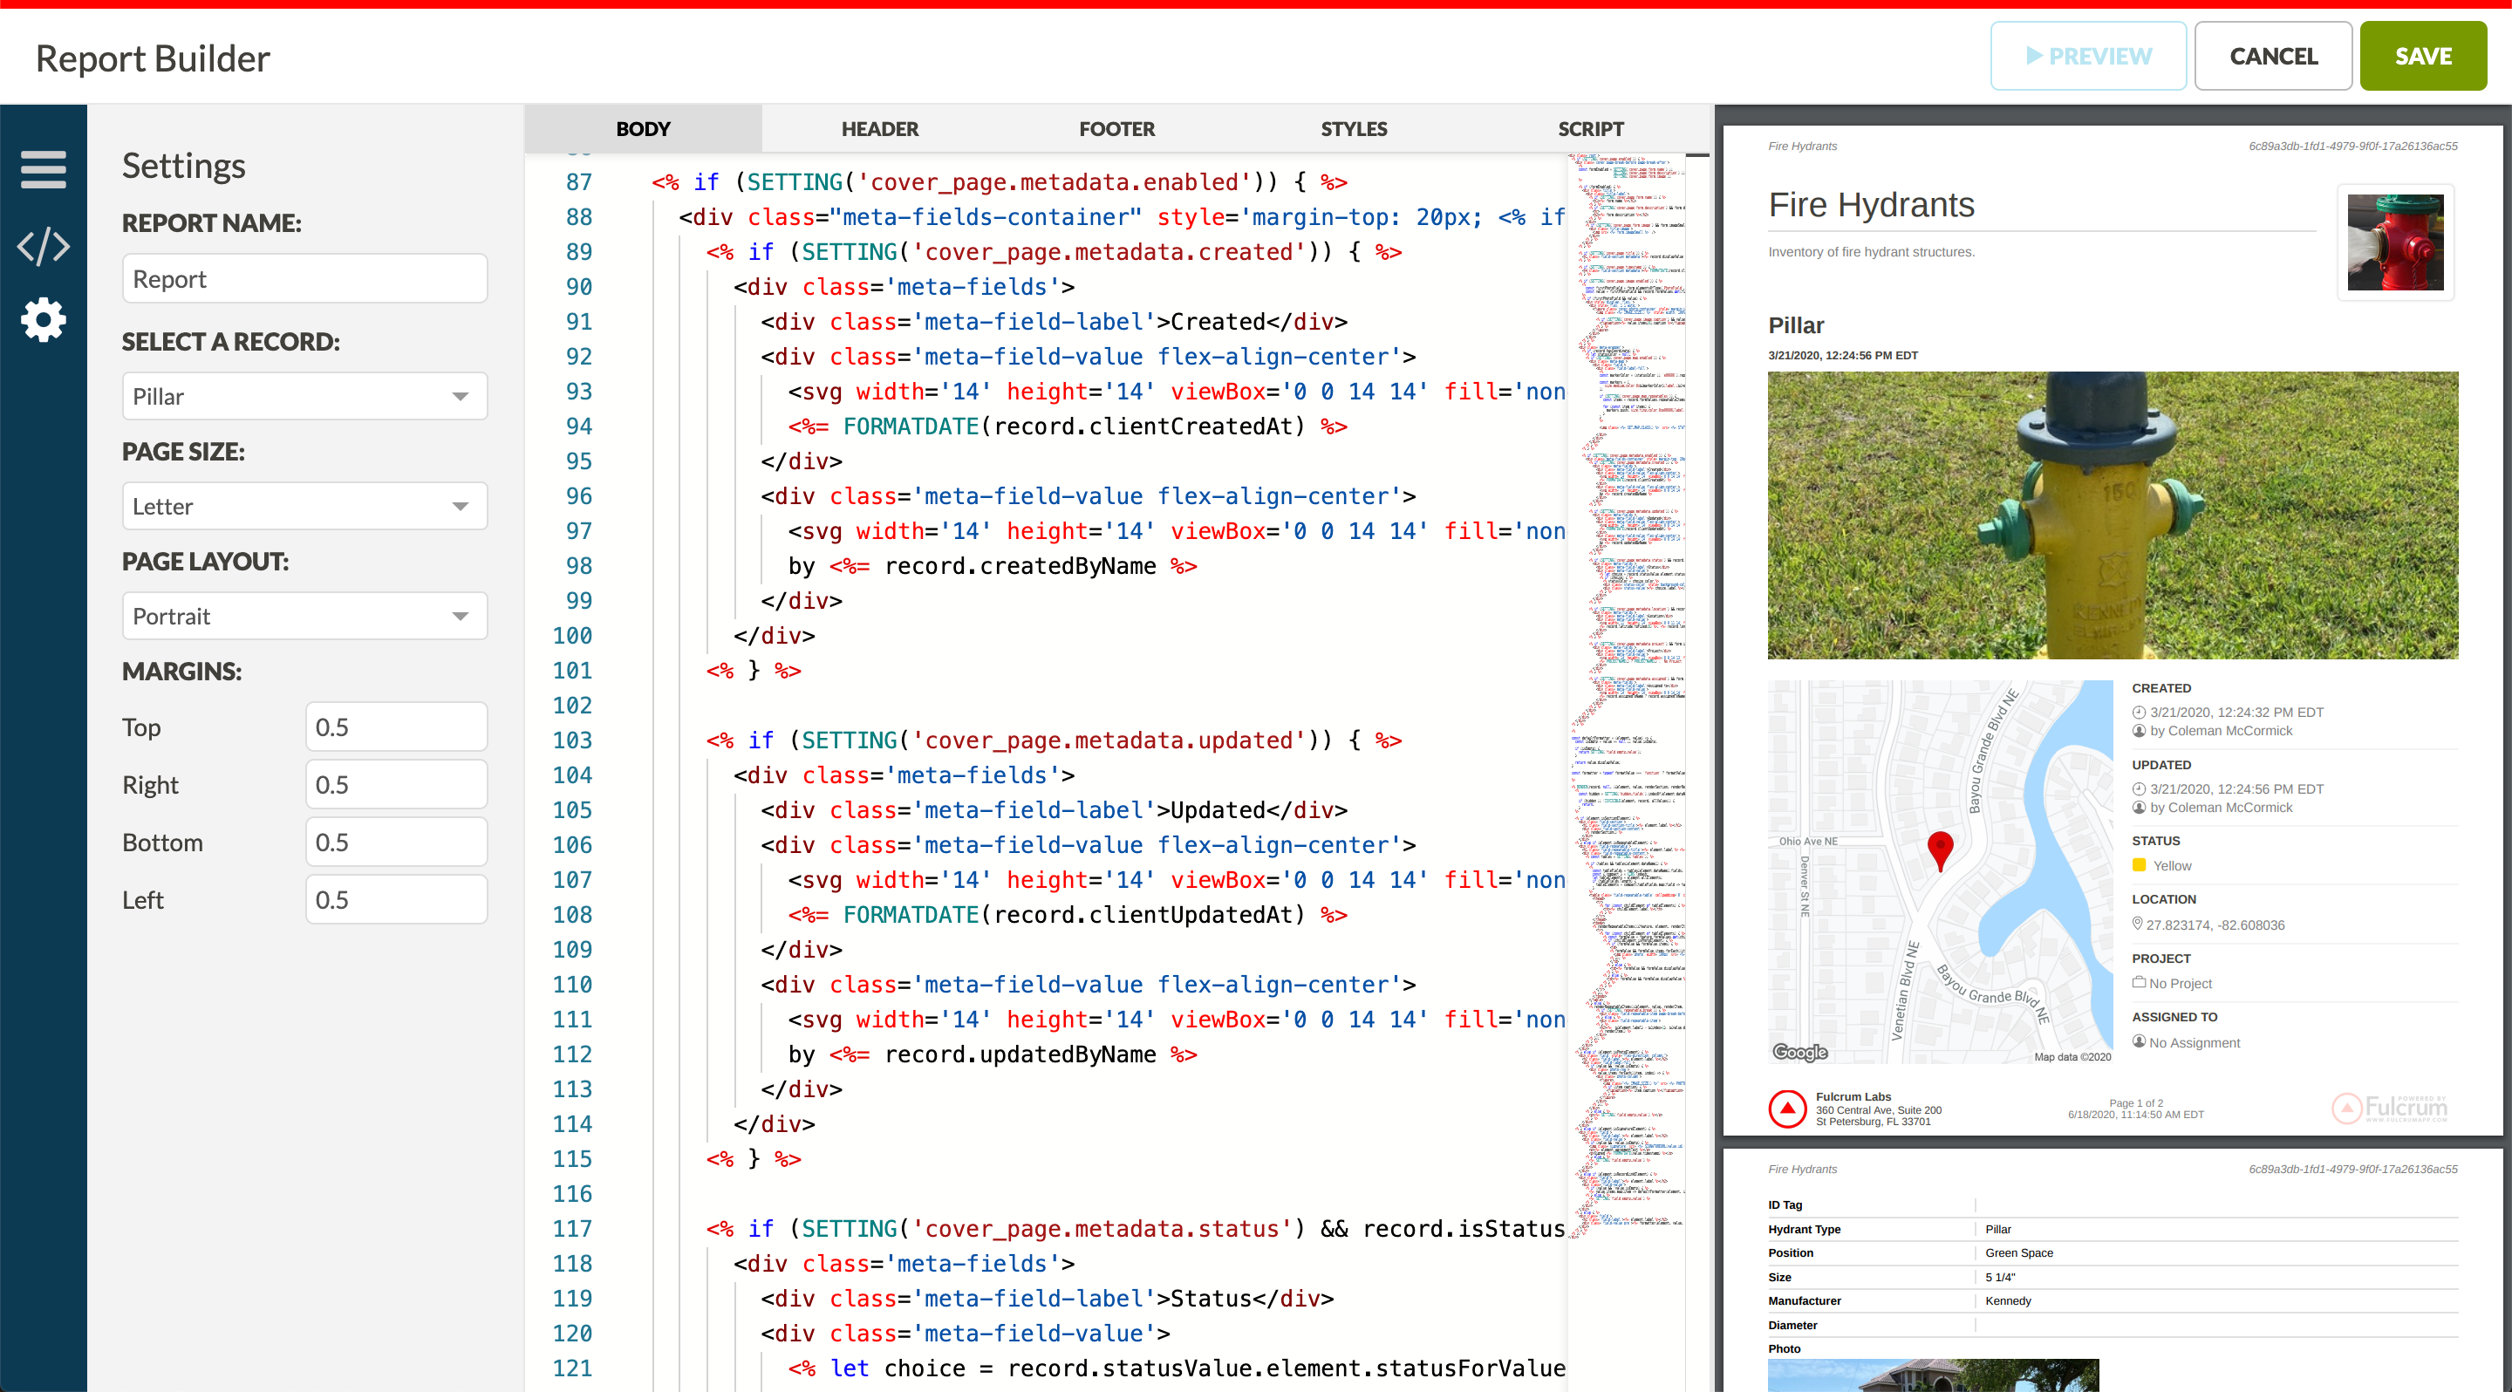Switch to the HEADER tab

[878, 129]
